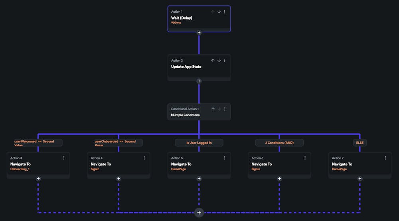The height and width of the screenshot is (221, 399).
Task: Add action below Update App State card
Action: click(199, 81)
